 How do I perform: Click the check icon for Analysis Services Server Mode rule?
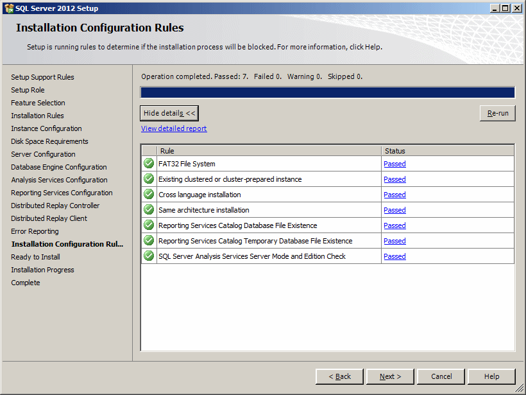[149, 256]
